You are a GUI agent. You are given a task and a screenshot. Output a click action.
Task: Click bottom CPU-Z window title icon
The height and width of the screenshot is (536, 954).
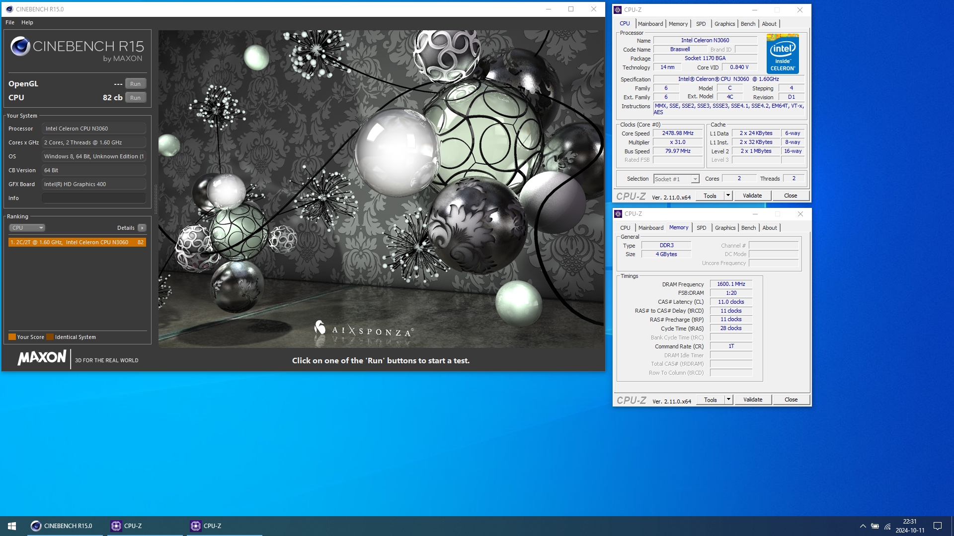[x=618, y=214]
